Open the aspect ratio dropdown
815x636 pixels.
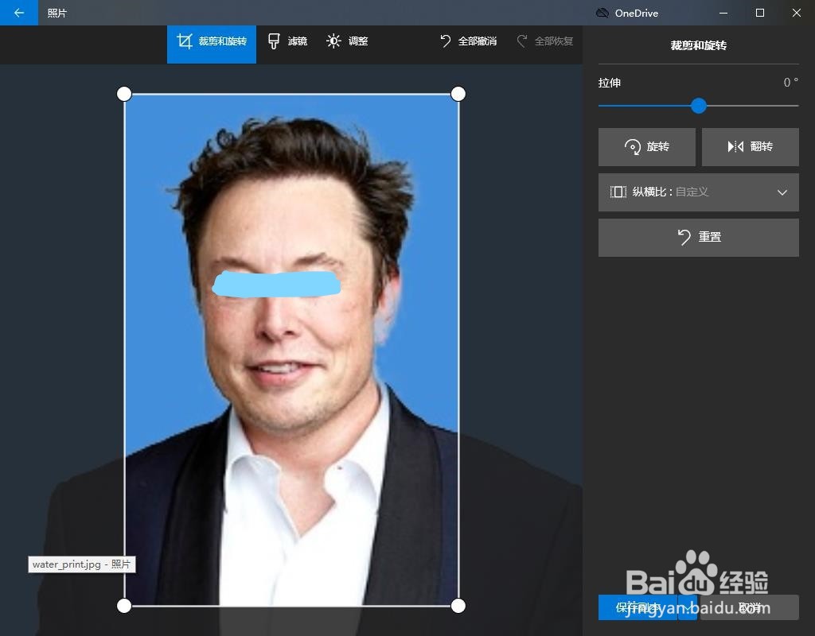[699, 192]
